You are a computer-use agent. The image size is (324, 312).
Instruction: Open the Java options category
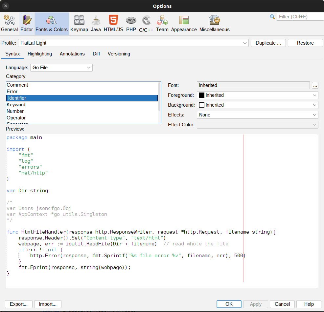click(96, 24)
